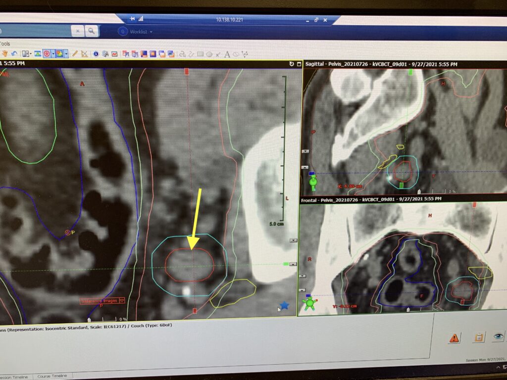Click the orange square framed in blue icon
The height and width of the screenshot is (380, 507).
pos(152,54)
